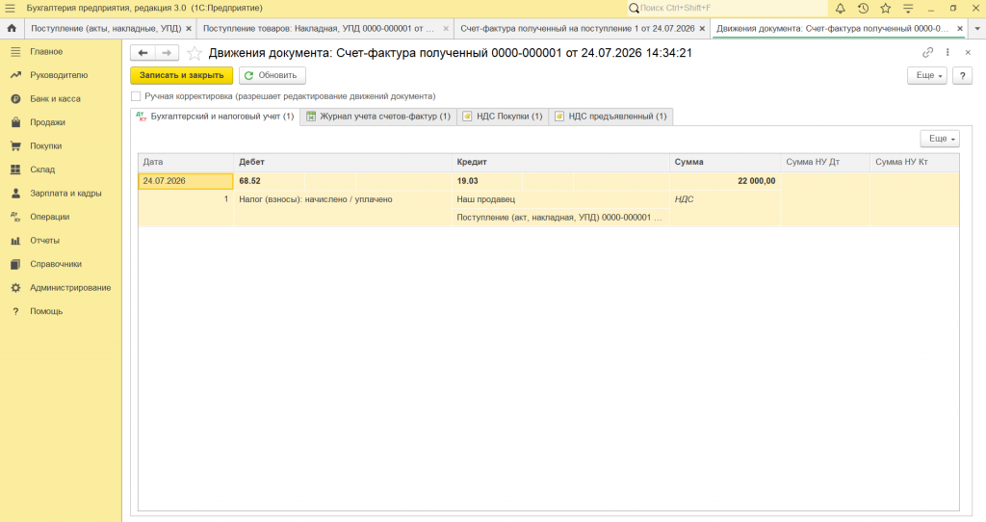The image size is (986, 522).
Task: Switch to Поступление товаров: Накладная window tab
Action: pos(318,28)
